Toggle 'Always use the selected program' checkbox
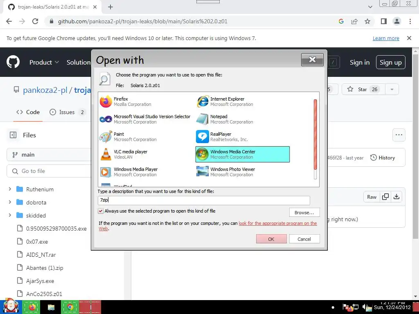419x314 pixels. (x=101, y=211)
